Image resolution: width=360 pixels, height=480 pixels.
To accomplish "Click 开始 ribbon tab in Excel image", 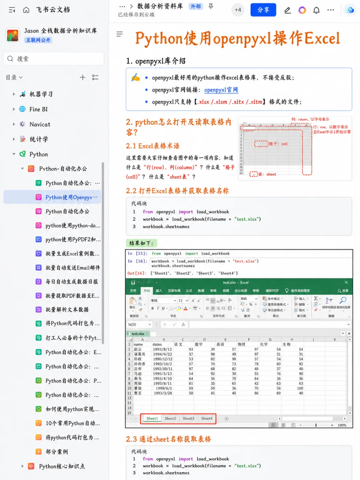I will (147, 291).
